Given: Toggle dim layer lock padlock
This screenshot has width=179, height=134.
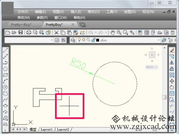Looking at the screenshot, I should point(93,40).
